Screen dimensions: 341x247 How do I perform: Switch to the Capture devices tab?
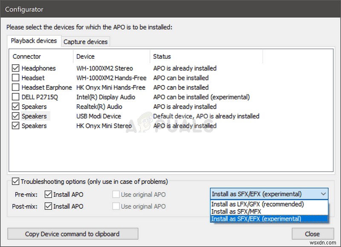click(x=85, y=41)
